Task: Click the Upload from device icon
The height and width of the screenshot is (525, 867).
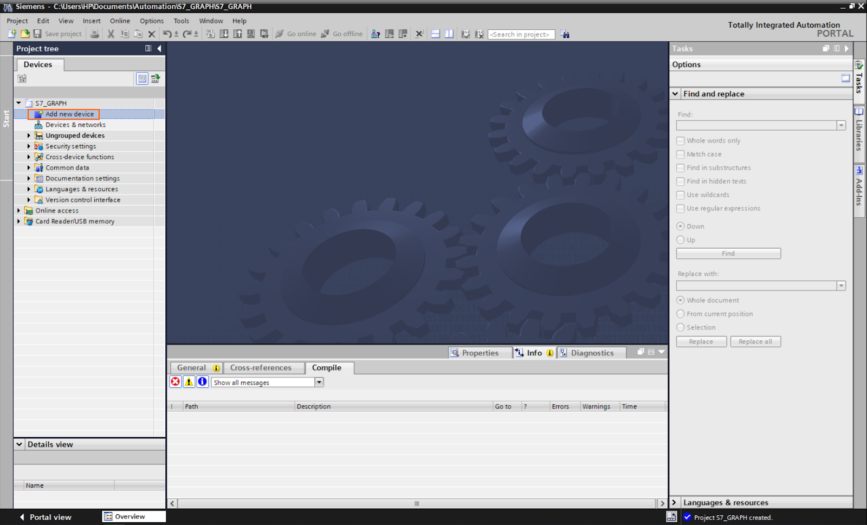Action: [x=237, y=34]
